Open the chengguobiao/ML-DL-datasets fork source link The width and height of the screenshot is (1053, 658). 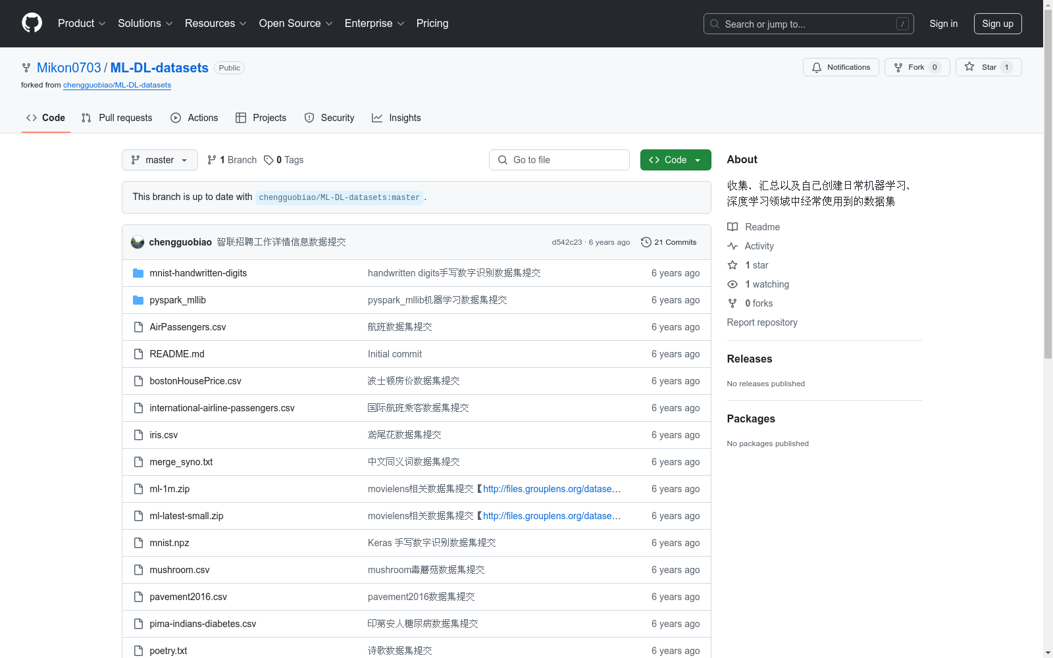pyautogui.click(x=117, y=85)
